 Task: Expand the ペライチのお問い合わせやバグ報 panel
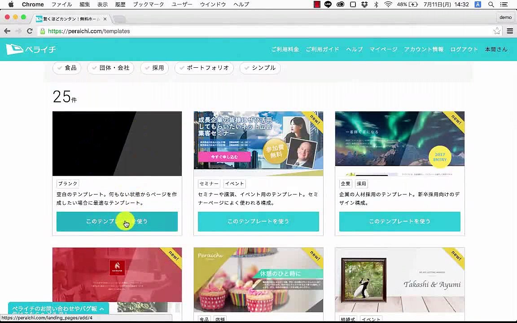point(58,309)
